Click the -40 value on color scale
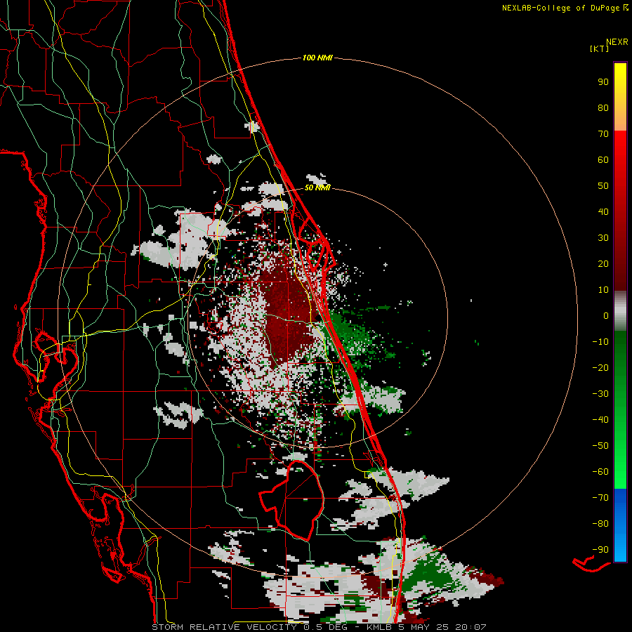This screenshot has width=632, height=632. [600, 420]
